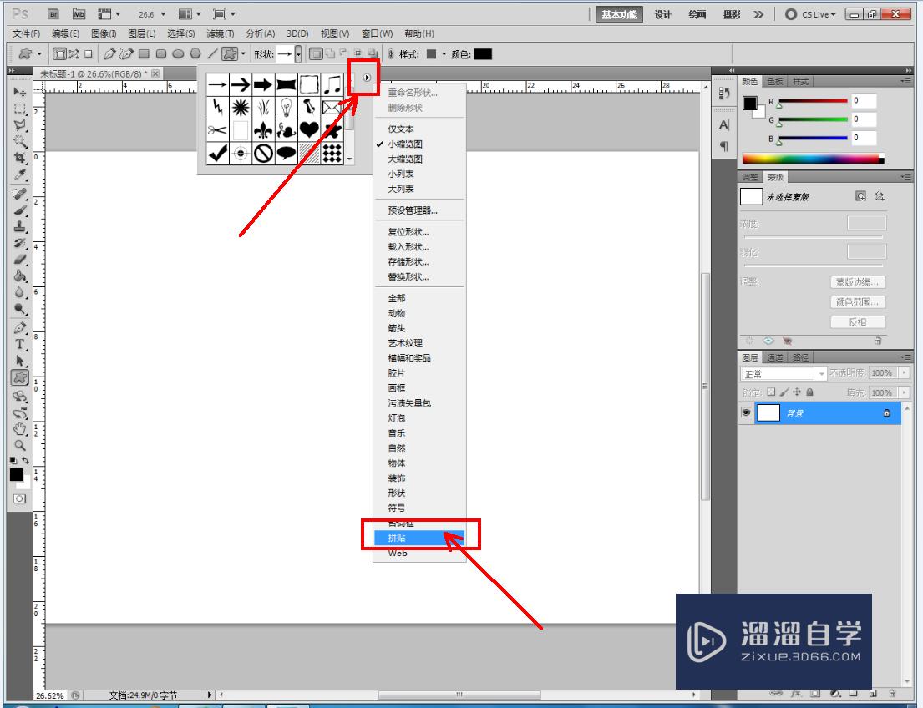Toggle lock all in Layers panel
Screen dimensions: 923x708
pyautogui.click(x=810, y=392)
